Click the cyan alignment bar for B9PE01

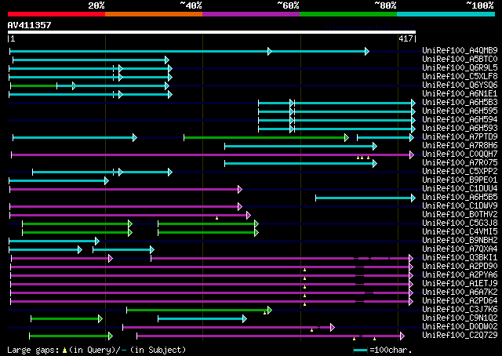point(59,181)
